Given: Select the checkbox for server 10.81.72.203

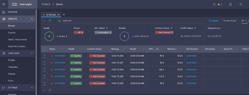Looking at the screenshot, I should coord(44,84).
